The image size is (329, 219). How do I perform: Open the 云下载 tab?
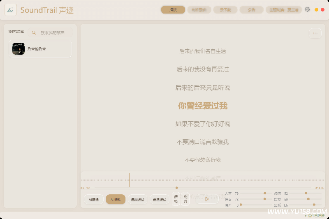tap(225, 10)
